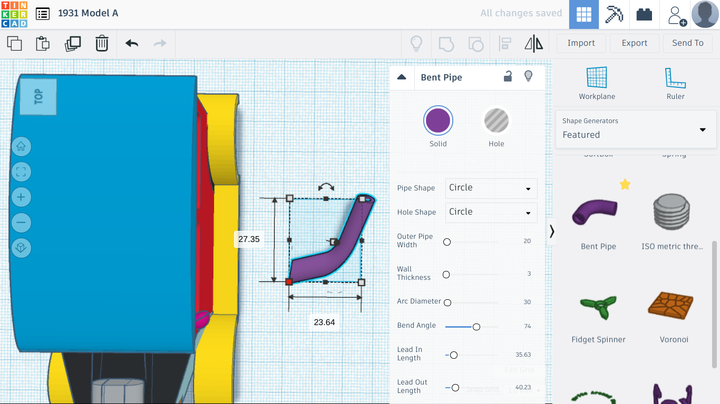Open the Pipe Shape dropdown
The width and height of the screenshot is (720, 404).
click(x=491, y=188)
